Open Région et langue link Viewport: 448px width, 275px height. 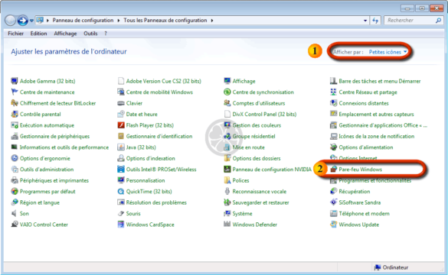[40, 202]
